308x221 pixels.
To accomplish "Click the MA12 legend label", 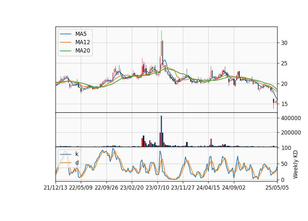I will (x=82, y=42).
